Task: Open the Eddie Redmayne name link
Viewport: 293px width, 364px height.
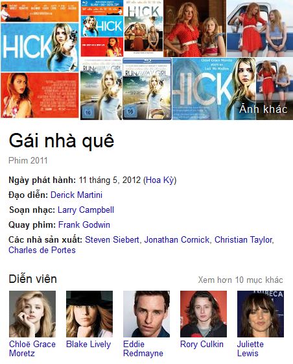Action: tap(143, 348)
